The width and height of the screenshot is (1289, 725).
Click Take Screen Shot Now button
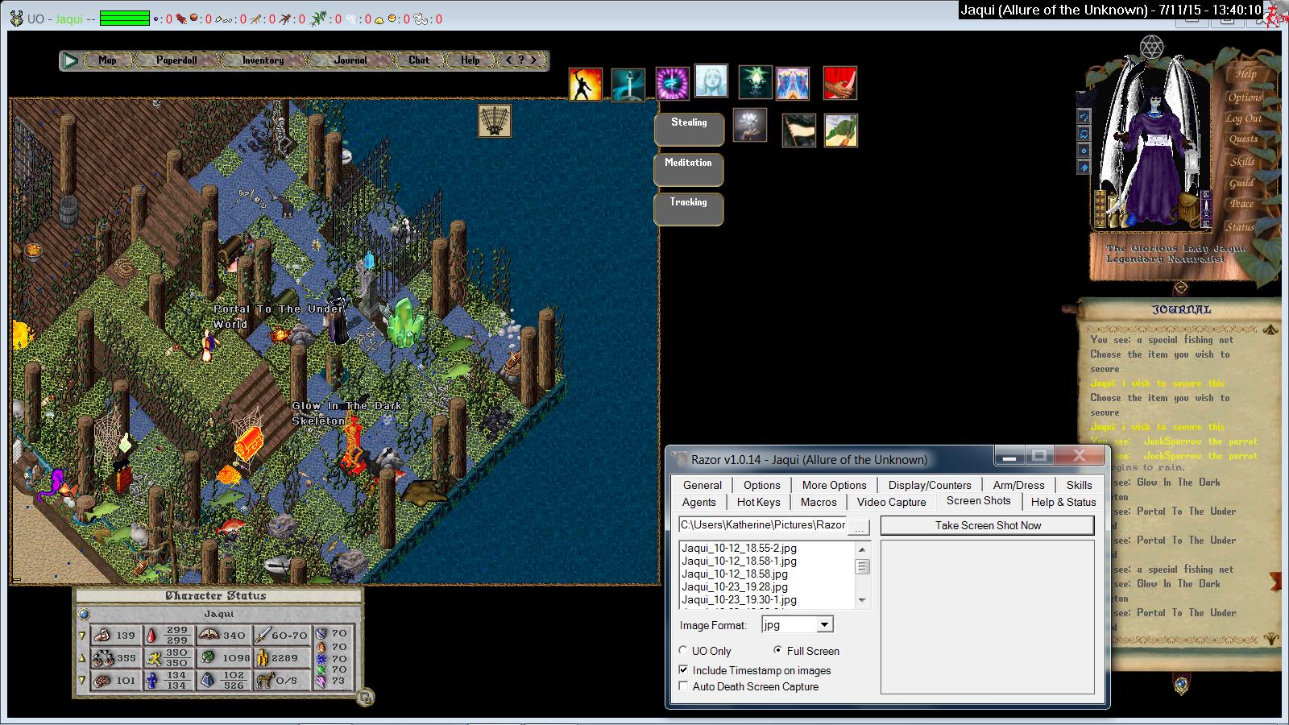(x=988, y=525)
